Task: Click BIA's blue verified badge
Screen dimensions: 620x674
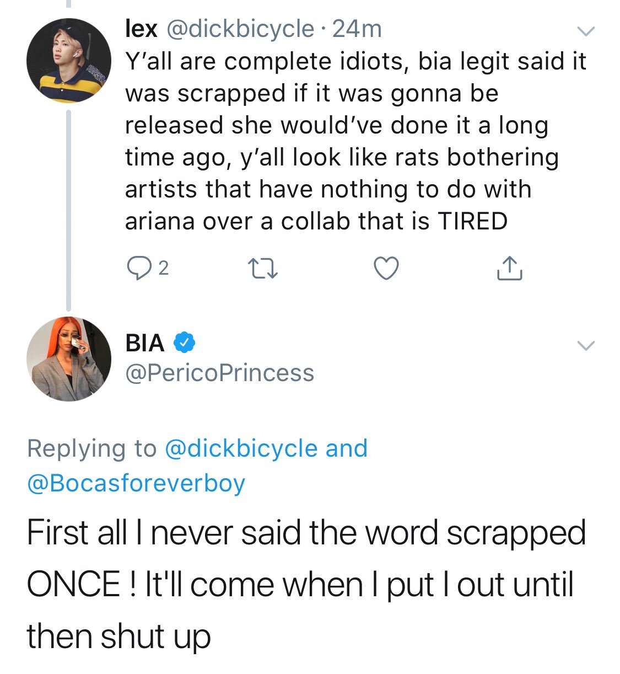Action: pyautogui.click(x=184, y=343)
